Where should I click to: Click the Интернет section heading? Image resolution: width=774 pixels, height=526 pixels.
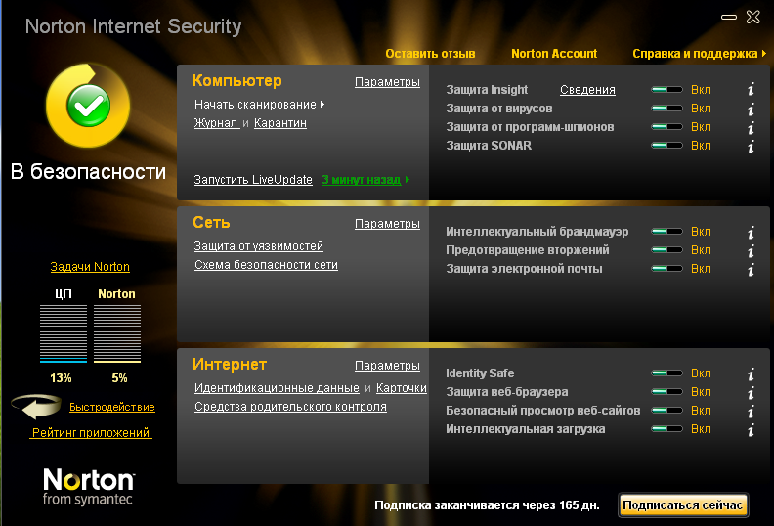[x=230, y=364]
